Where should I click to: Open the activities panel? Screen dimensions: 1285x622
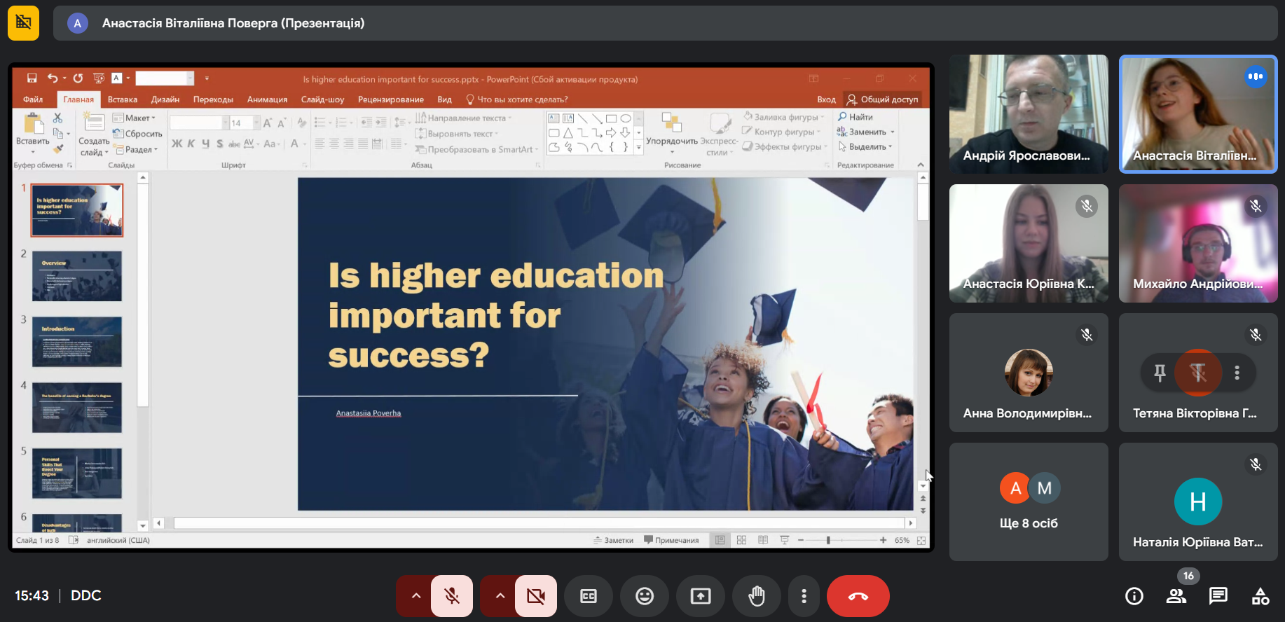tap(1260, 596)
